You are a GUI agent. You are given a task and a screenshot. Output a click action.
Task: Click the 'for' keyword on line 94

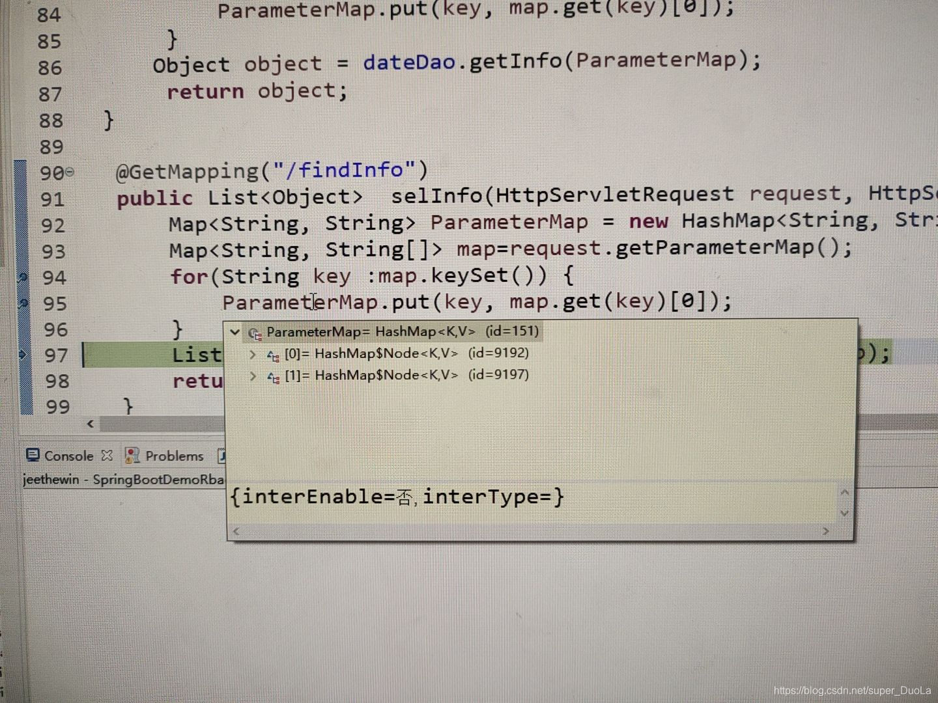click(x=189, y=276)
